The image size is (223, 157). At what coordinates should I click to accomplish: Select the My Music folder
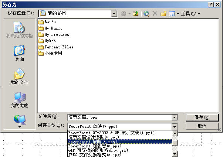50,28
